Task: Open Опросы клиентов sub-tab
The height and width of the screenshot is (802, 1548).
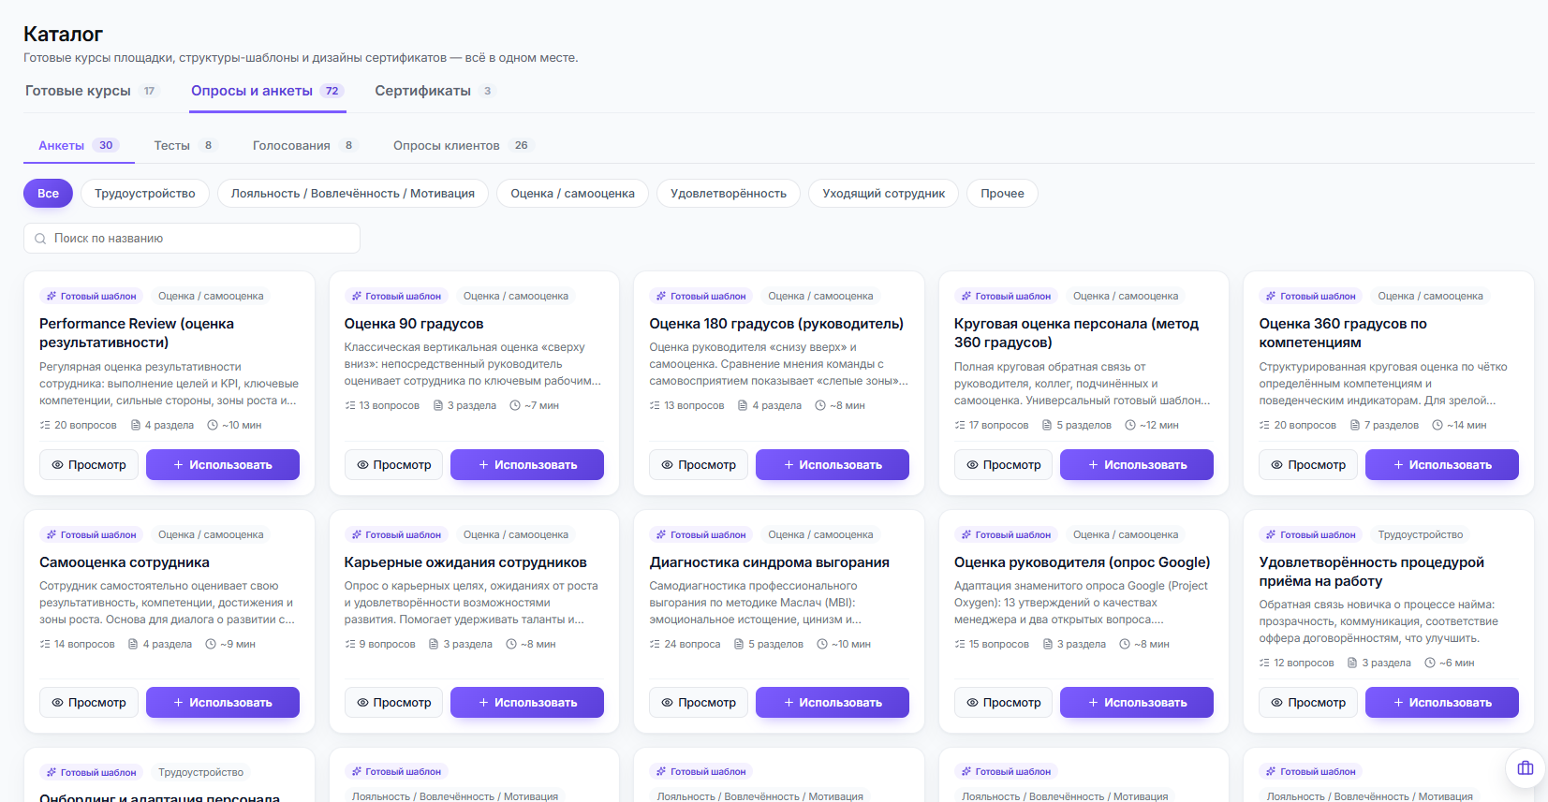Action: 463,145
